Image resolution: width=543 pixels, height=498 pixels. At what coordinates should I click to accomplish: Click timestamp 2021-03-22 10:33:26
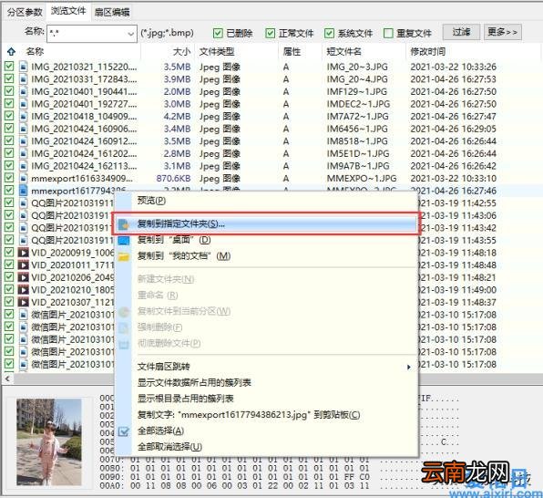point(454,67)
